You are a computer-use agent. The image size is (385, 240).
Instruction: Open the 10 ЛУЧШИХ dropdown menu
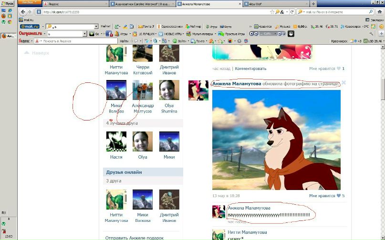(x=145, y=34)
